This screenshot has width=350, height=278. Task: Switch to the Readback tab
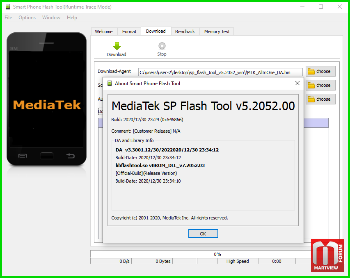185,32
